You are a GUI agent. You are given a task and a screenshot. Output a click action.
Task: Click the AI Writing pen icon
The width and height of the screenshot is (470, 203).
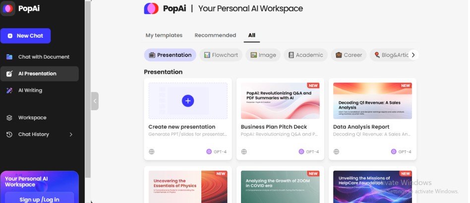tap(9, 90)
